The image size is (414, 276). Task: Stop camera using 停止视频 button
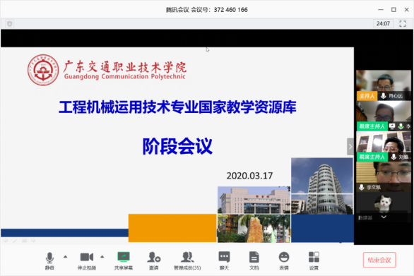point(87,260)
